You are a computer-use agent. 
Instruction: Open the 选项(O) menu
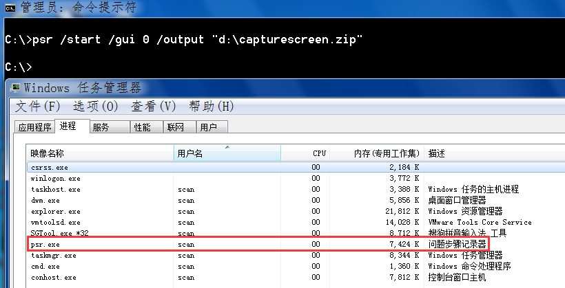tap(96, 107)
